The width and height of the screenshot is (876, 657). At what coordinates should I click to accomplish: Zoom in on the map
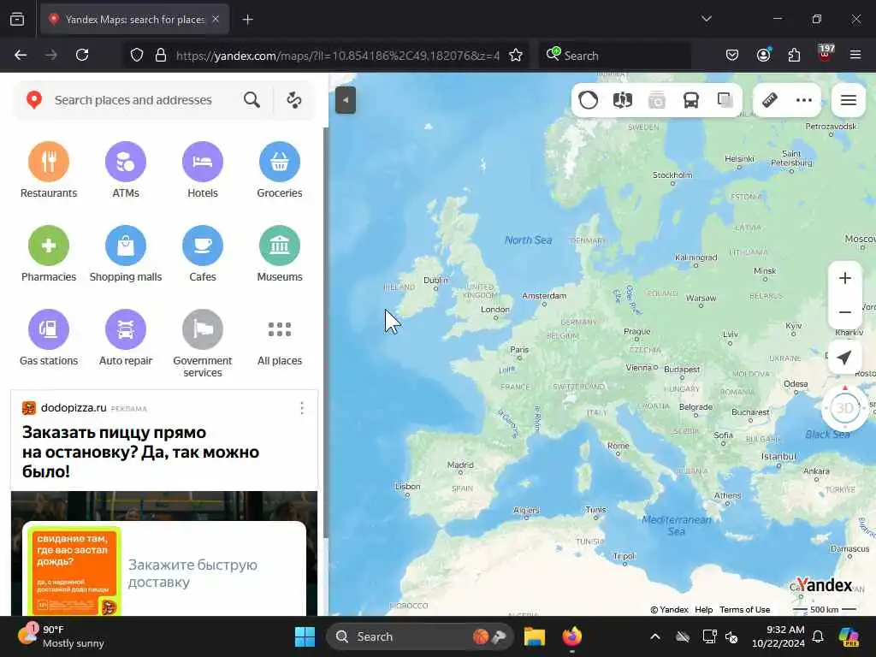click(844, 278)
